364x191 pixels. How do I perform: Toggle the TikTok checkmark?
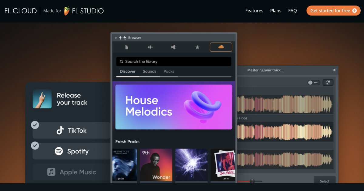(35, 125)
